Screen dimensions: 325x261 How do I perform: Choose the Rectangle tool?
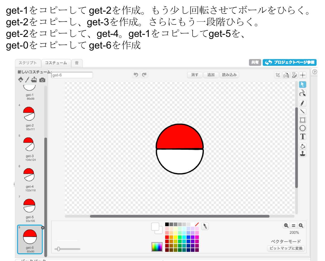click(x=303, y=120)
